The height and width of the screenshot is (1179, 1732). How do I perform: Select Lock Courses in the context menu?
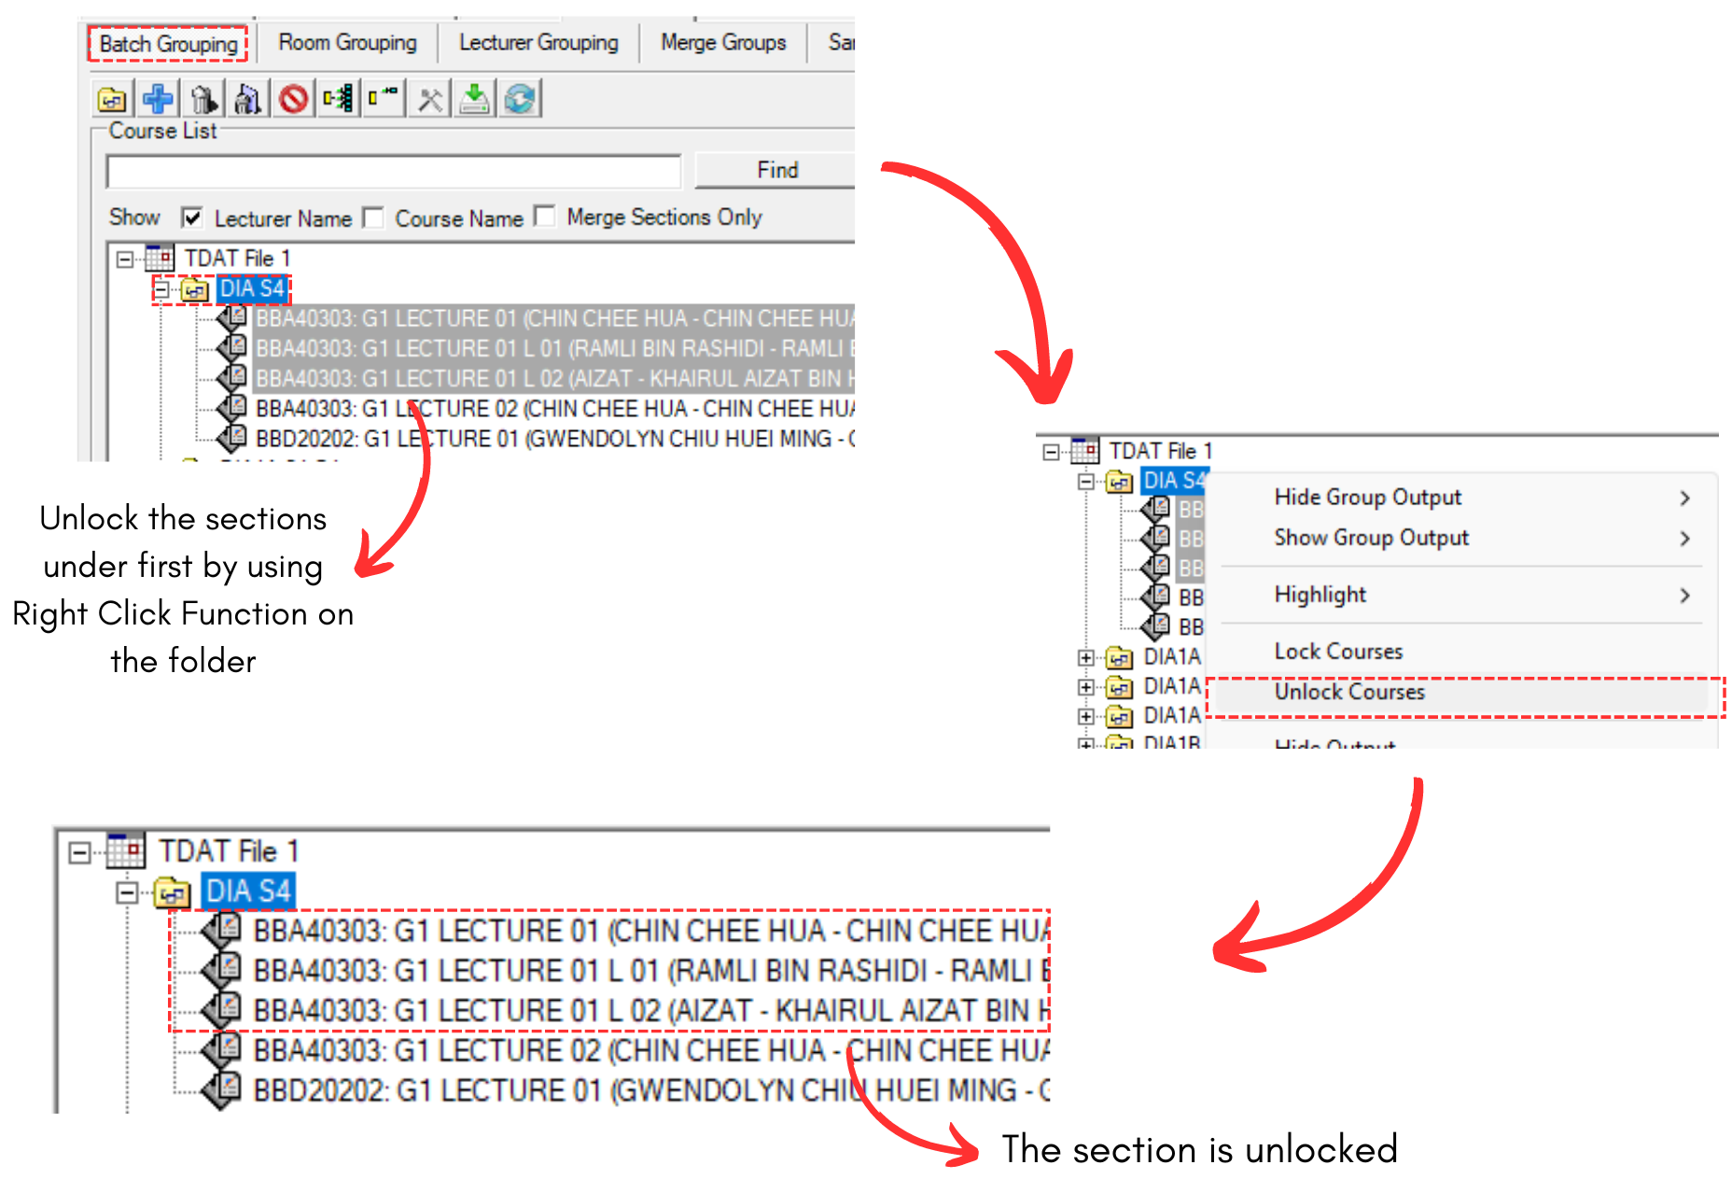pos(1338,652)
